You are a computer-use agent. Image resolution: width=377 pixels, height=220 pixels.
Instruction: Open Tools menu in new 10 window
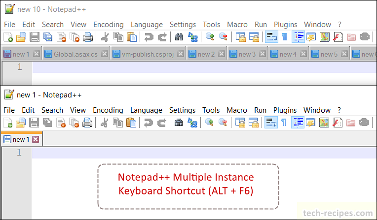(x=211, y=25)
